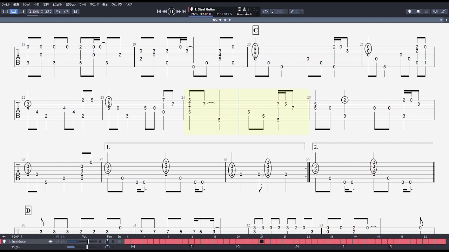The image size is (449, 252).
Task: Open the screen layout mode dropdown
Action: point(48,12)
